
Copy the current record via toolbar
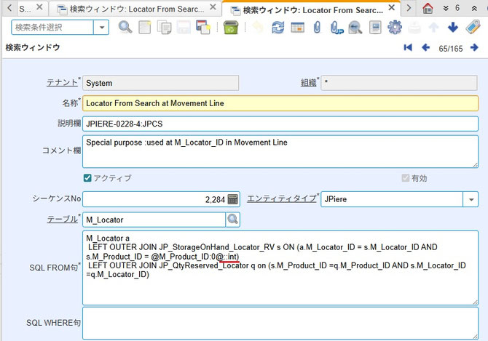coord(165,28)
